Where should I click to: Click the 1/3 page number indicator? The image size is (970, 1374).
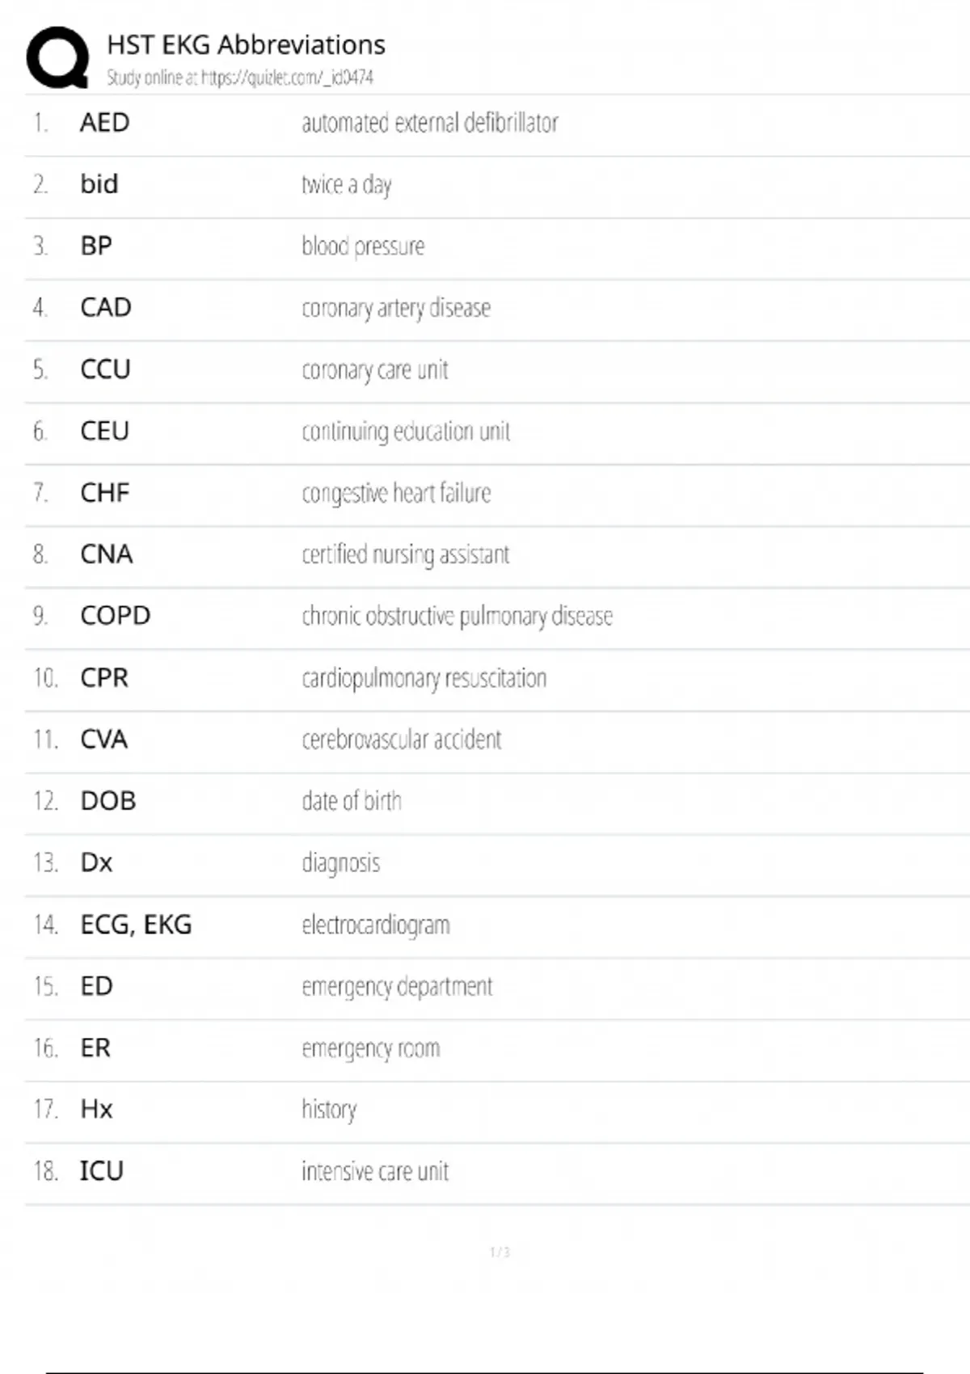coord(500,1252)
